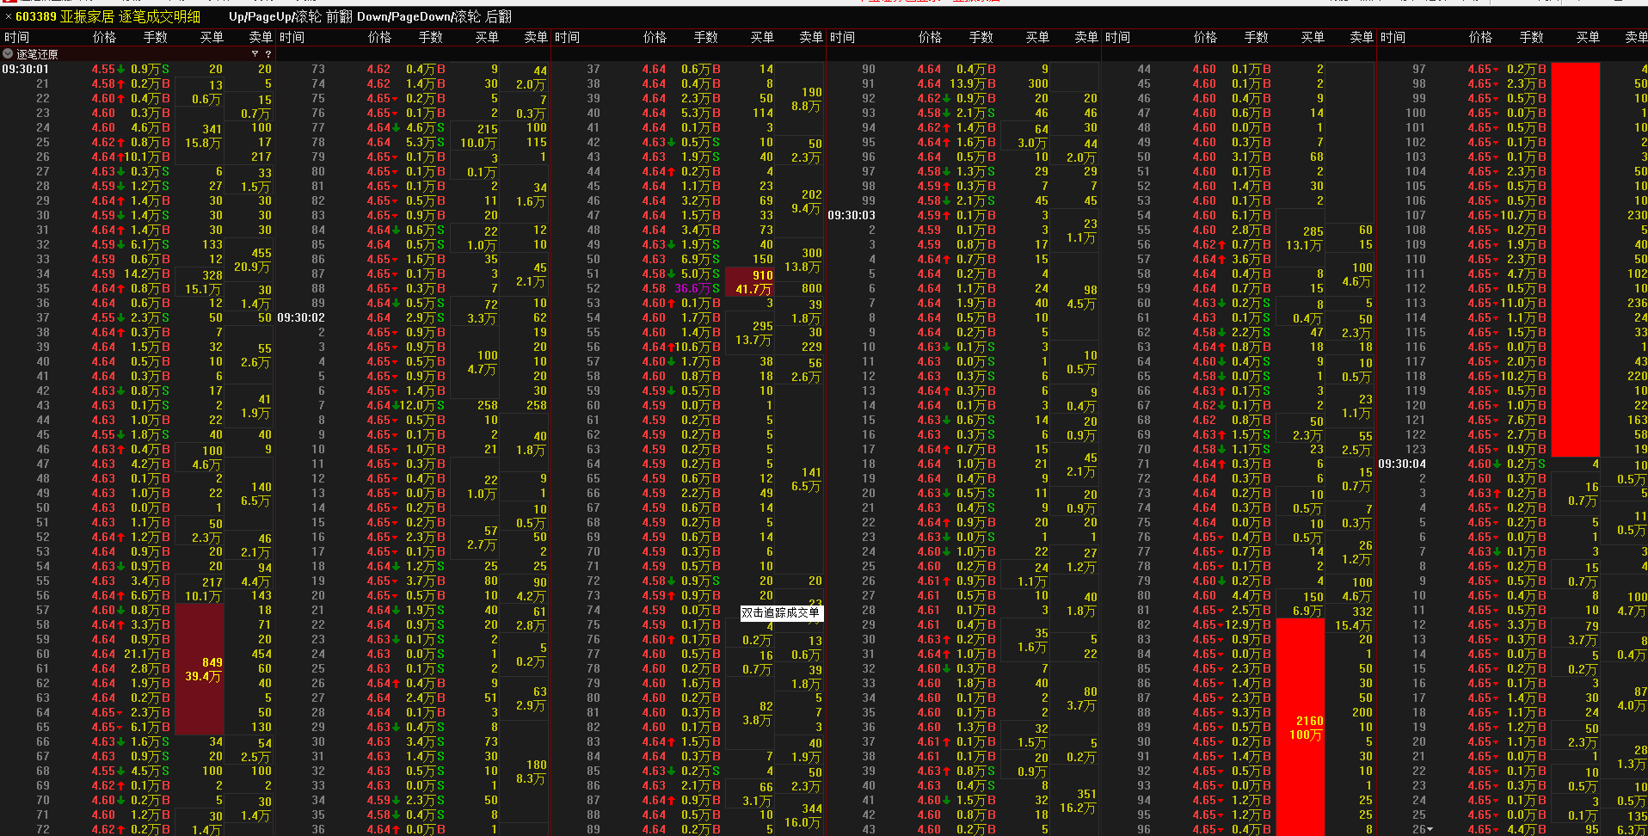Viewport: 1648px width, 836px height.
Task: Close the 逐笔成交明细 panel with the × icon
Action: point(9,16)
